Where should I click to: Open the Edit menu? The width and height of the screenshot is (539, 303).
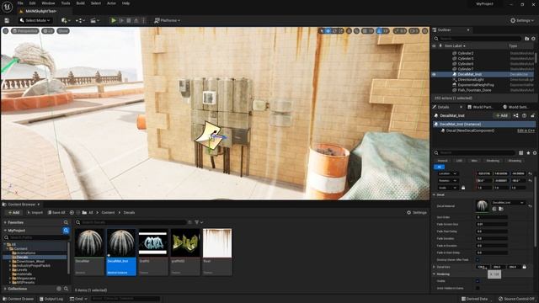(32, 3)
